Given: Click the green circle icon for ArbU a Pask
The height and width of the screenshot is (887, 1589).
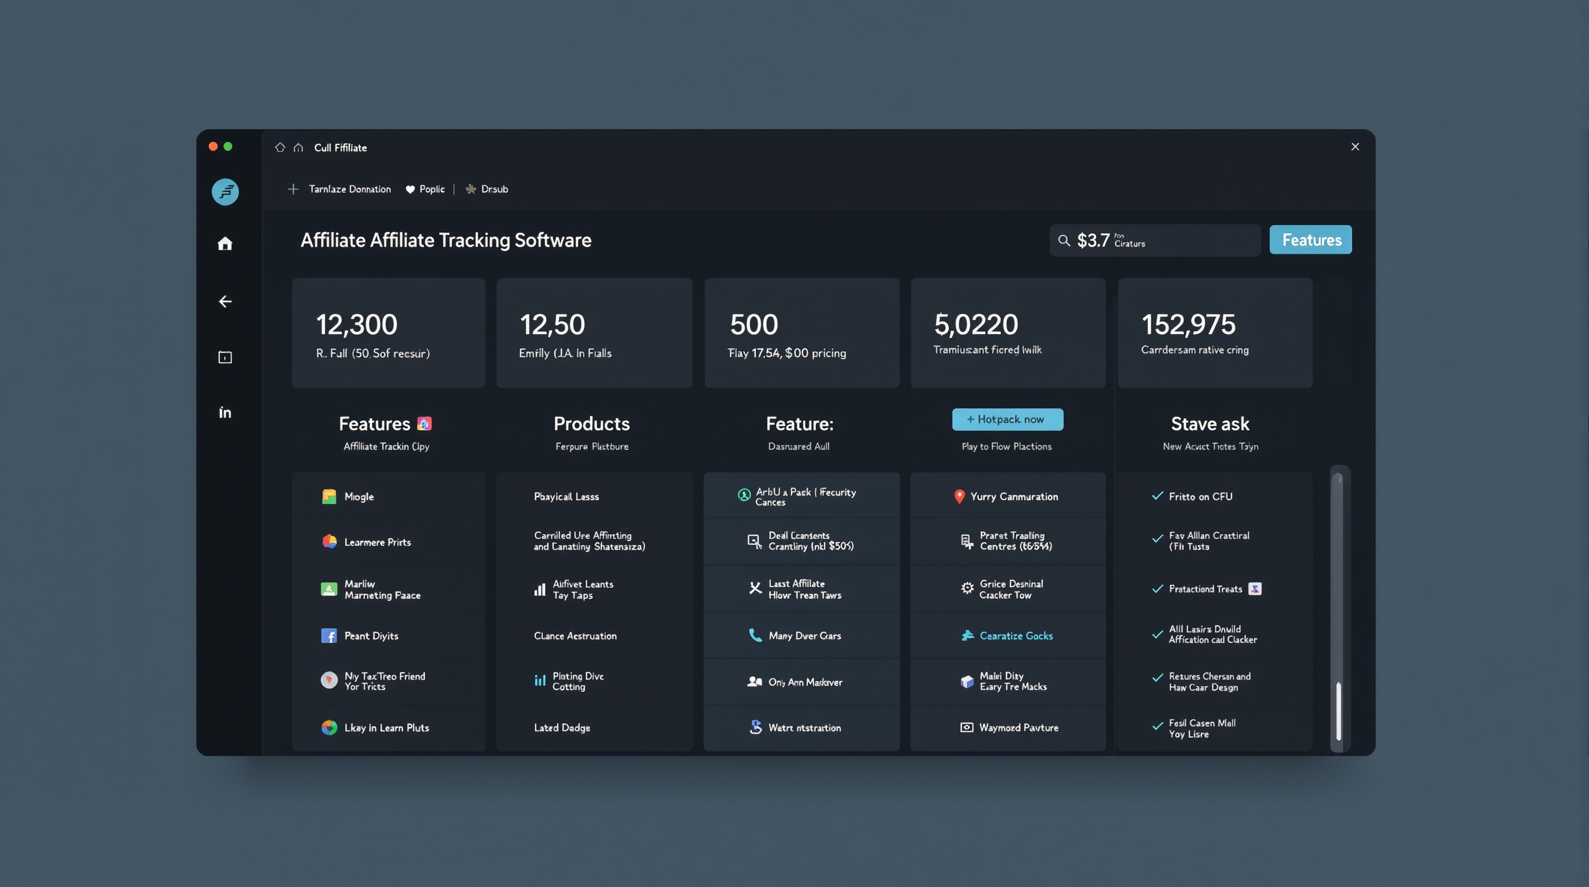Looking at the screenshot, I should pos(744,494).
